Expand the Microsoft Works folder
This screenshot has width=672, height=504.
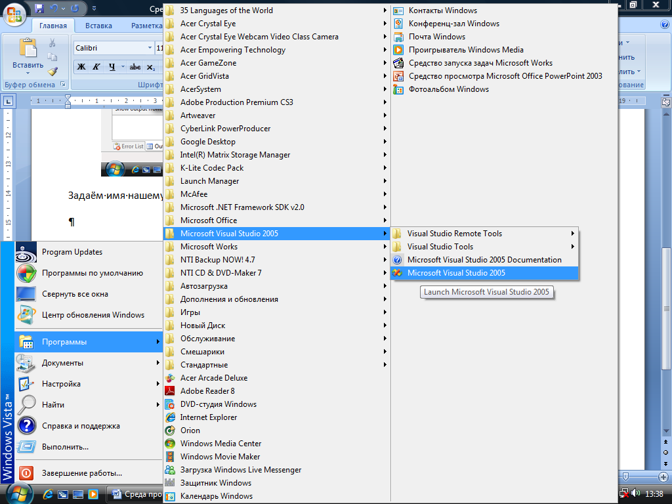pos(277,247)
